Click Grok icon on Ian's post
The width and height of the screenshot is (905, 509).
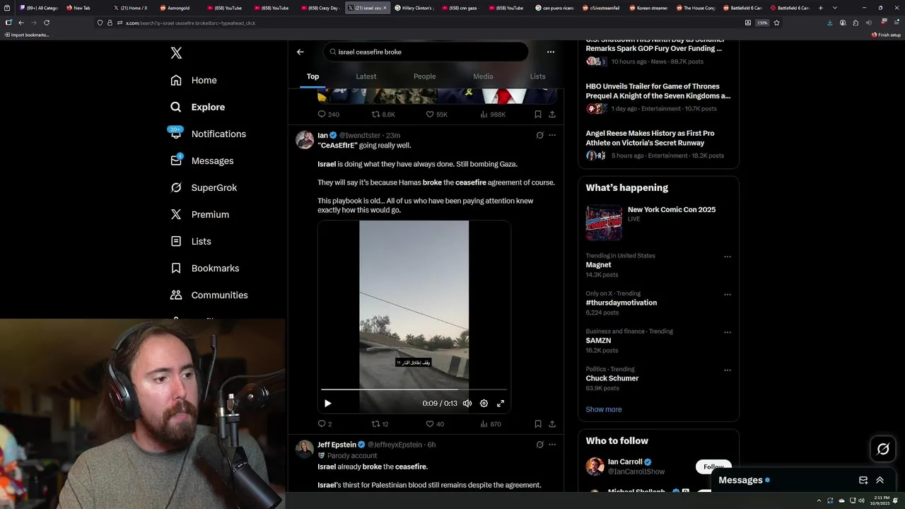click(x=539, y=135)
